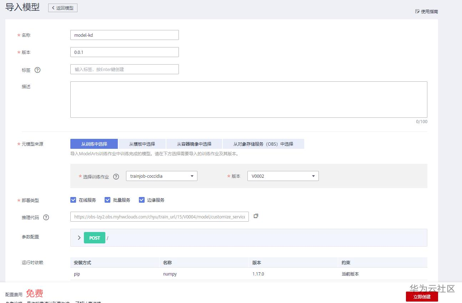Copy the inference code URL using copy icon
The height and width of the screenshot is (303, 462).
(x=256, y=216)
